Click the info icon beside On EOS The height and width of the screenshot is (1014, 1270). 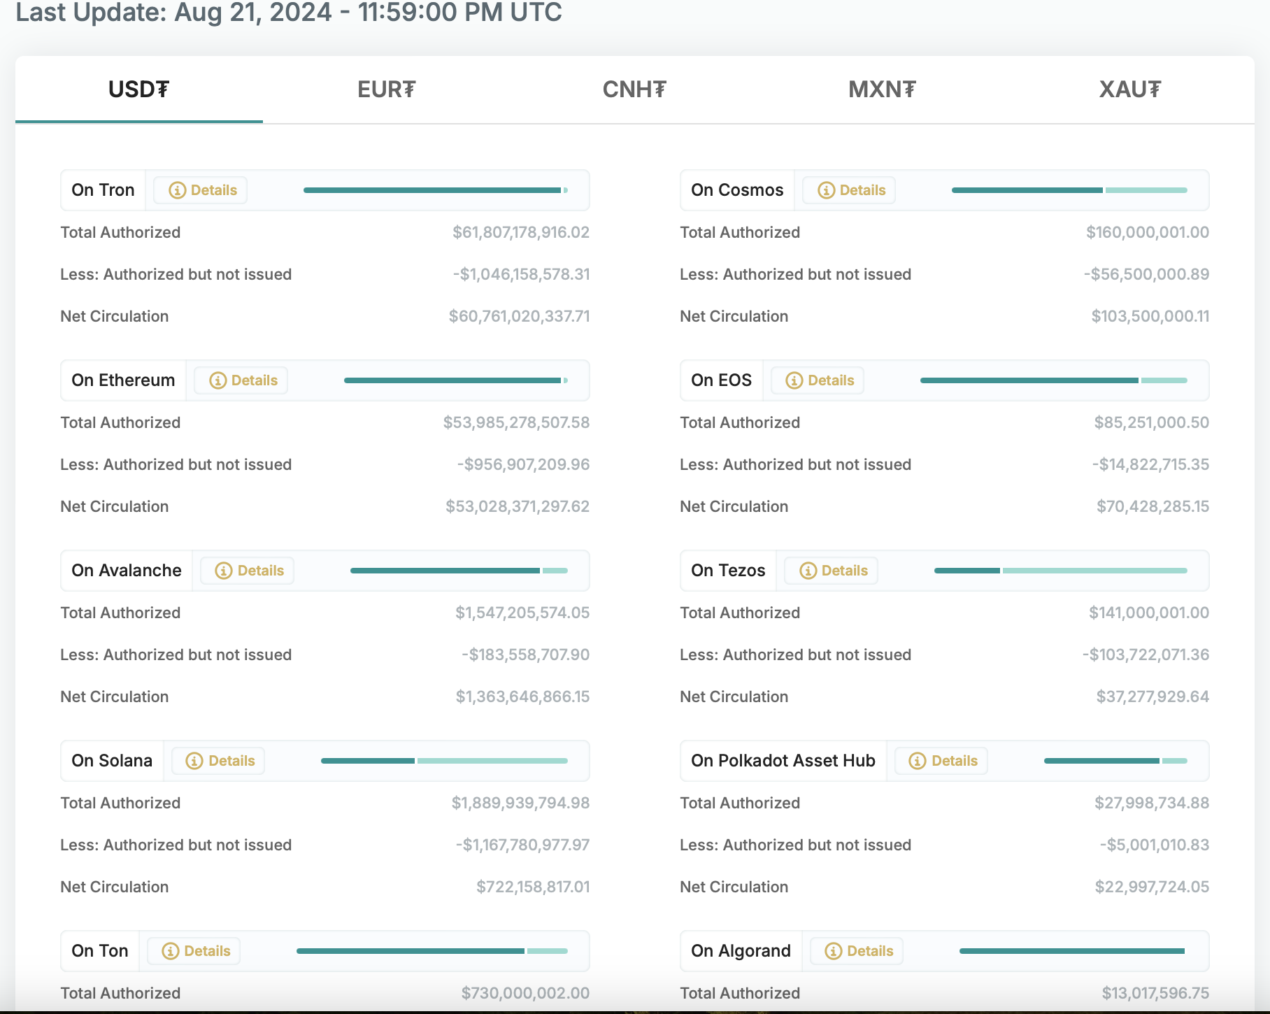tap(794, 380)
